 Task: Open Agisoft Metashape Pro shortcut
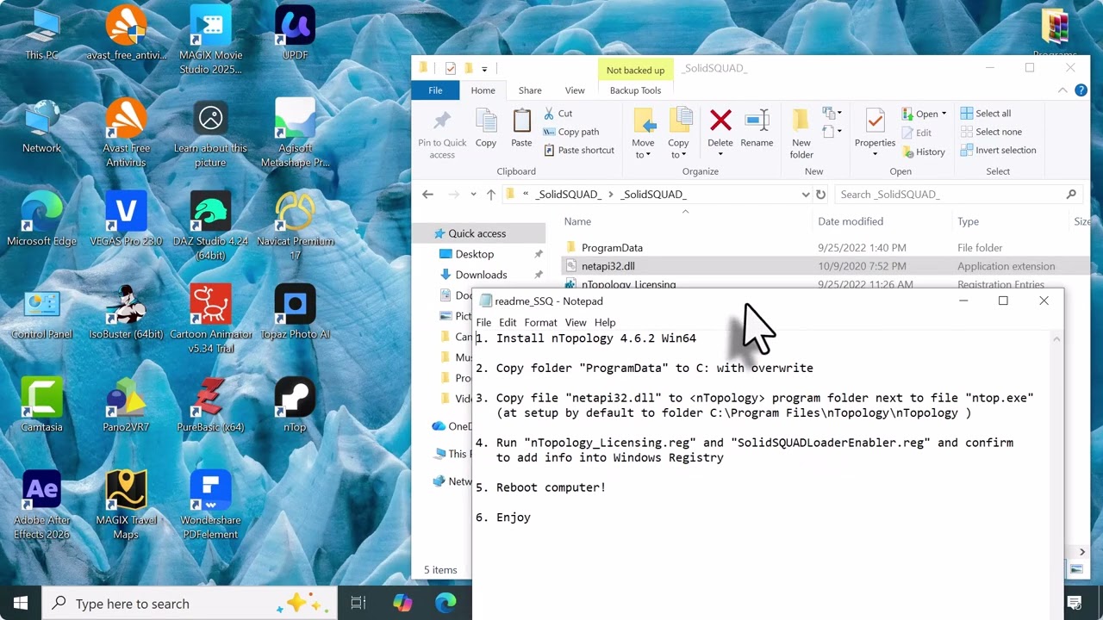[295, 133]
